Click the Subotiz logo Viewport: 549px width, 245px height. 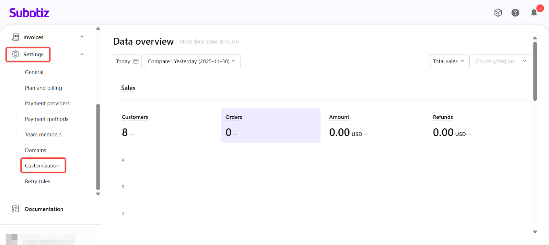(29, 13)
